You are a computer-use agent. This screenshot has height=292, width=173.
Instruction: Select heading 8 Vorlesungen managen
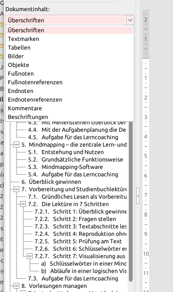tap(54, 286)
